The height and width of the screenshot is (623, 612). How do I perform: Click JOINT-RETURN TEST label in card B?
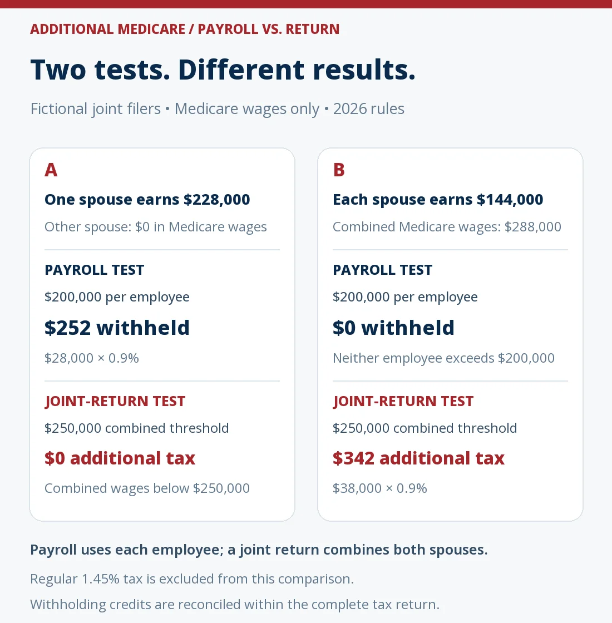(x=403, y=401)
